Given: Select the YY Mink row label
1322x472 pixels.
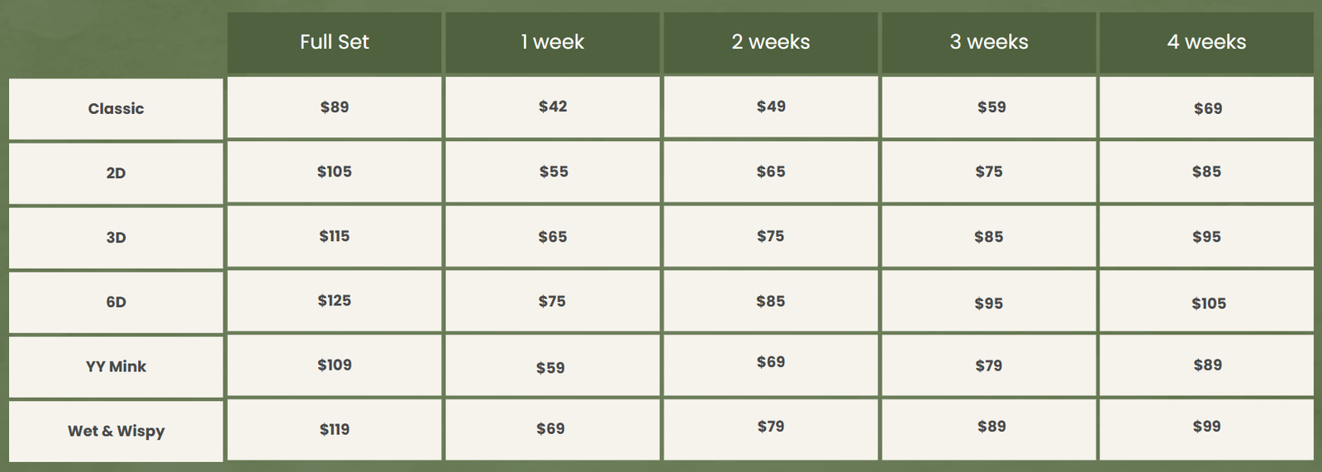Looking at the screenshot, I should click(116, 366).
